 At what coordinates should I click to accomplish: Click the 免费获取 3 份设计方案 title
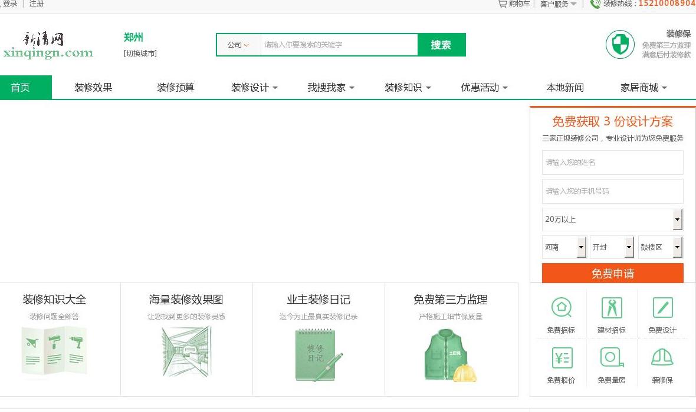click(x=613, y=121)
